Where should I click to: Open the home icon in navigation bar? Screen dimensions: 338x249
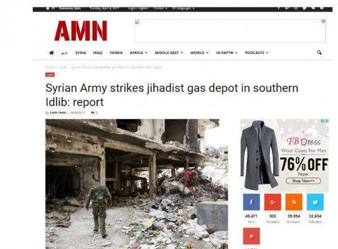pos(51,52)
